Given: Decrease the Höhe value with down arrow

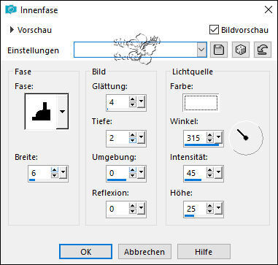Looking at the screenshot, I should 210,212.
